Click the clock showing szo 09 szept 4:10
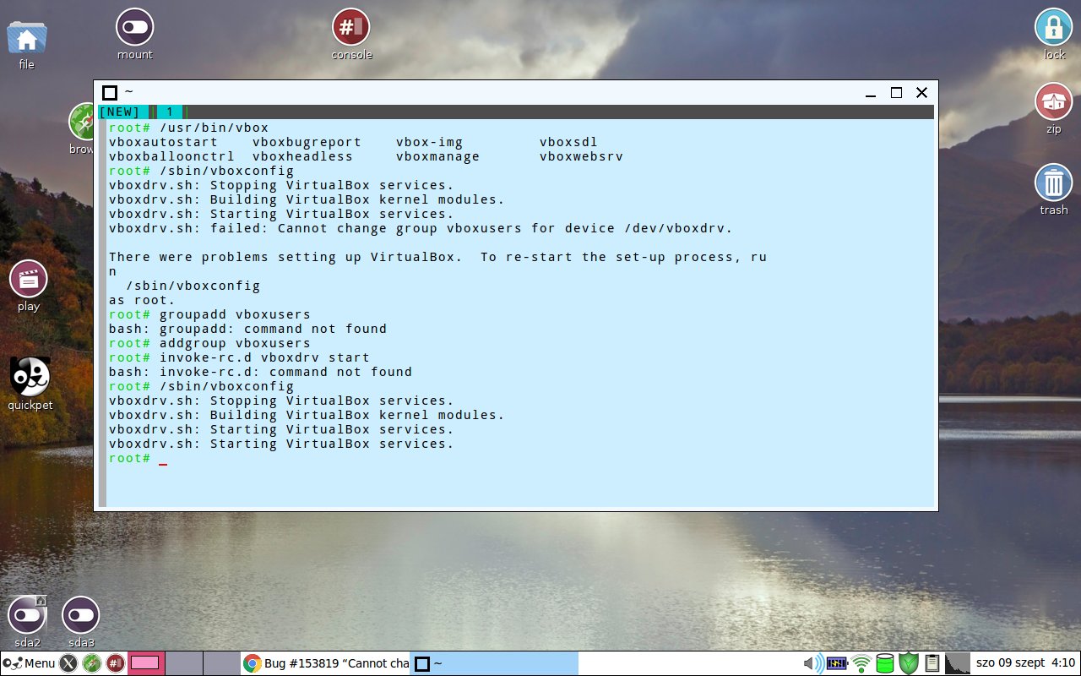The width and height of the screenshot is (1081, 676). tap(1025, 663)
